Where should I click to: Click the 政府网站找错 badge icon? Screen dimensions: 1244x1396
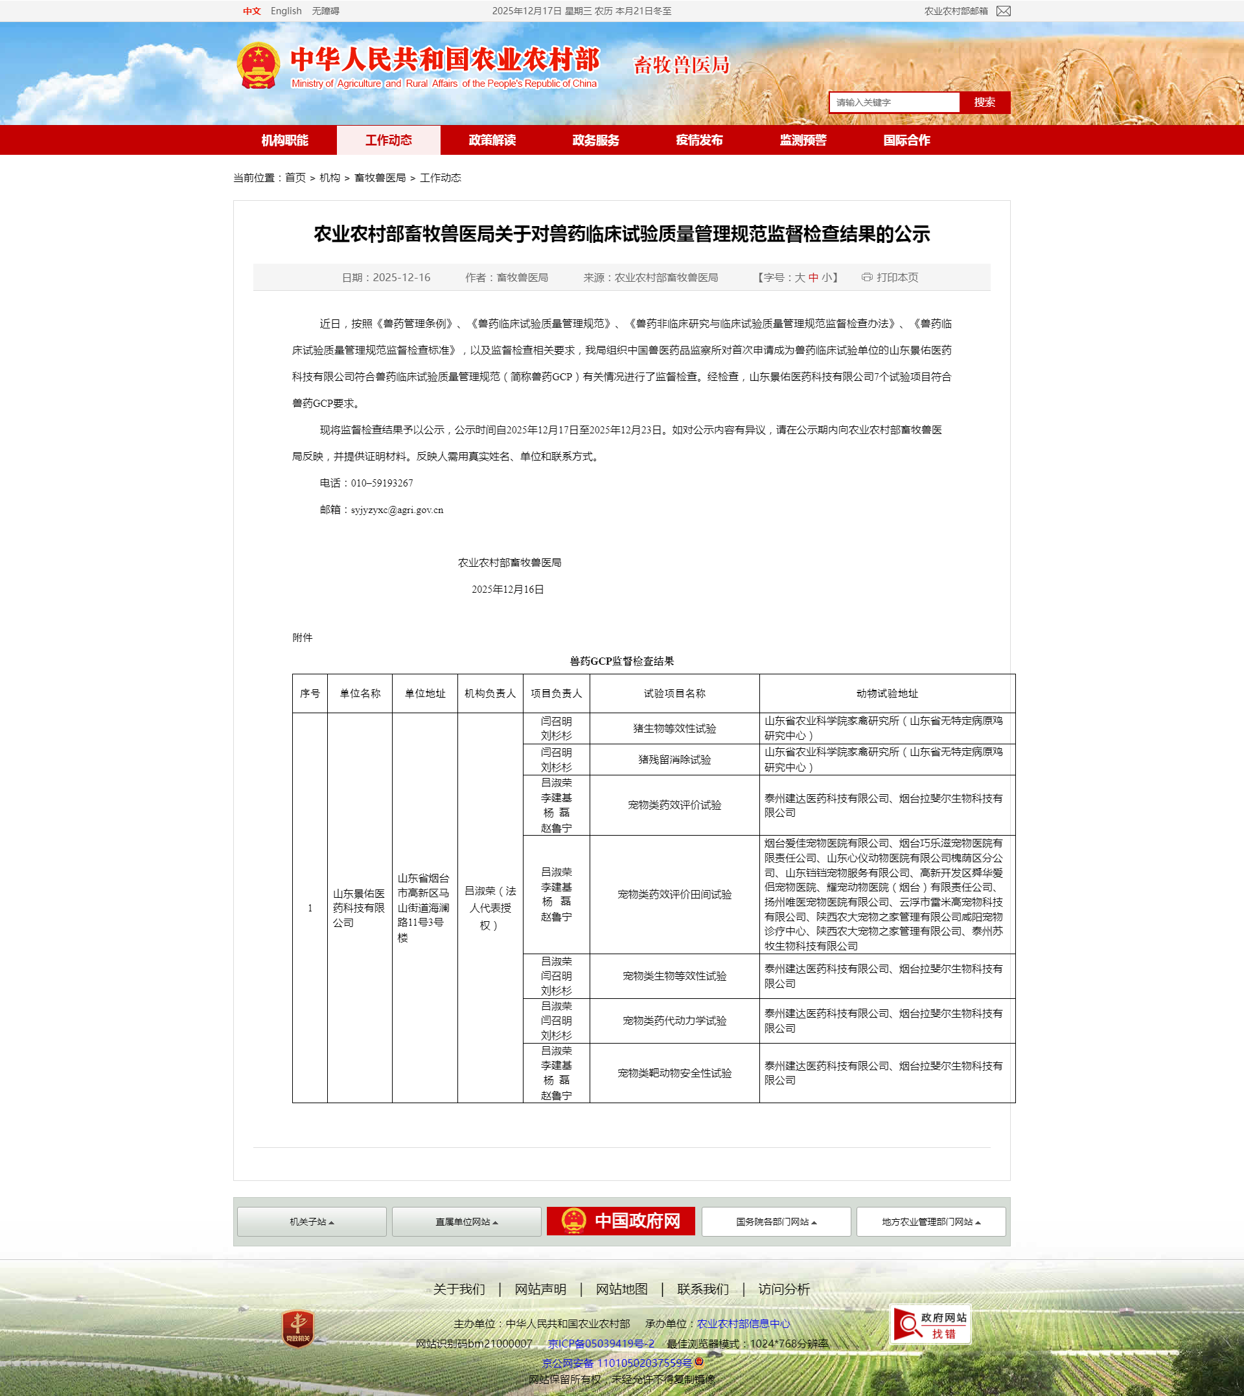coord(930,1324)
